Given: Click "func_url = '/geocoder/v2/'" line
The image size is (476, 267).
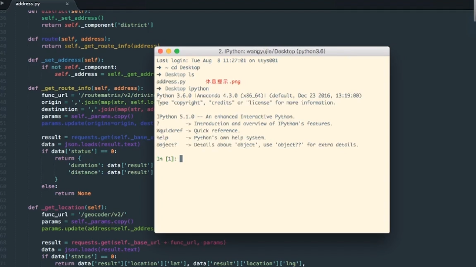Looking at the screenshot, I should click(x=84, y=215).
